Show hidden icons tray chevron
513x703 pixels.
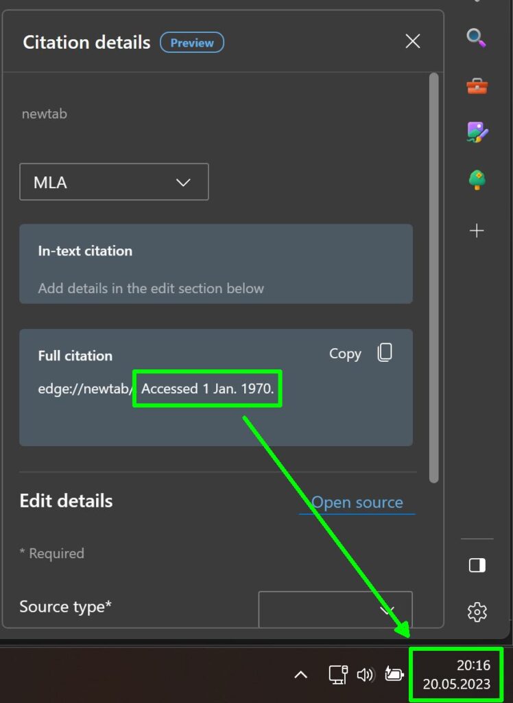pos(300,675)
